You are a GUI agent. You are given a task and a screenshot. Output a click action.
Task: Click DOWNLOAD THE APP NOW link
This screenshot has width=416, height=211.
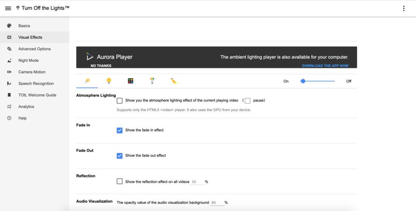point(325,66)
